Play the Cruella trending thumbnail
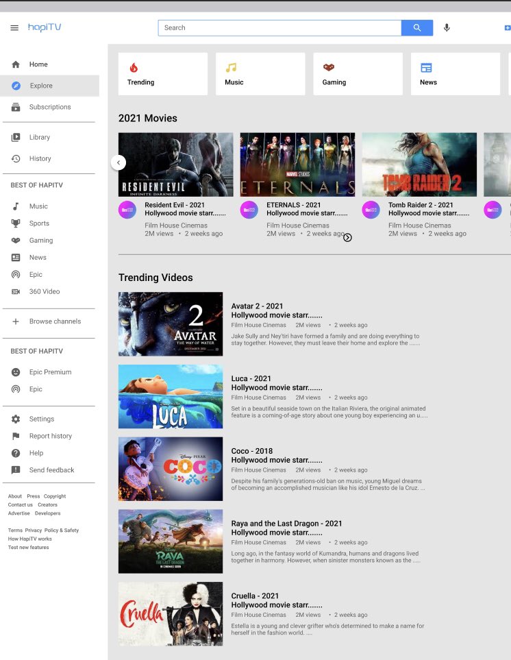This screenshot has width=511, height=660. (171, 613)
